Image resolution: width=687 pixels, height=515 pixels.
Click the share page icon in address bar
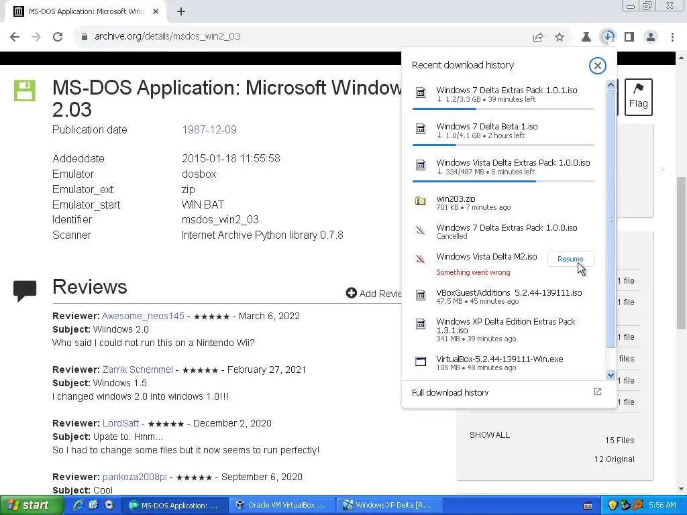point(538,38)
